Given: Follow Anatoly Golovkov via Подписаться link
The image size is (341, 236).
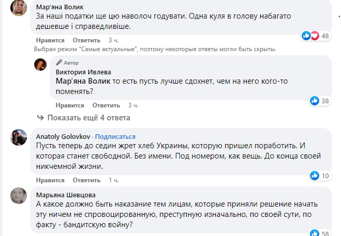Looking at the screenshot, I should pyautogui.click(x=115, y=137).
